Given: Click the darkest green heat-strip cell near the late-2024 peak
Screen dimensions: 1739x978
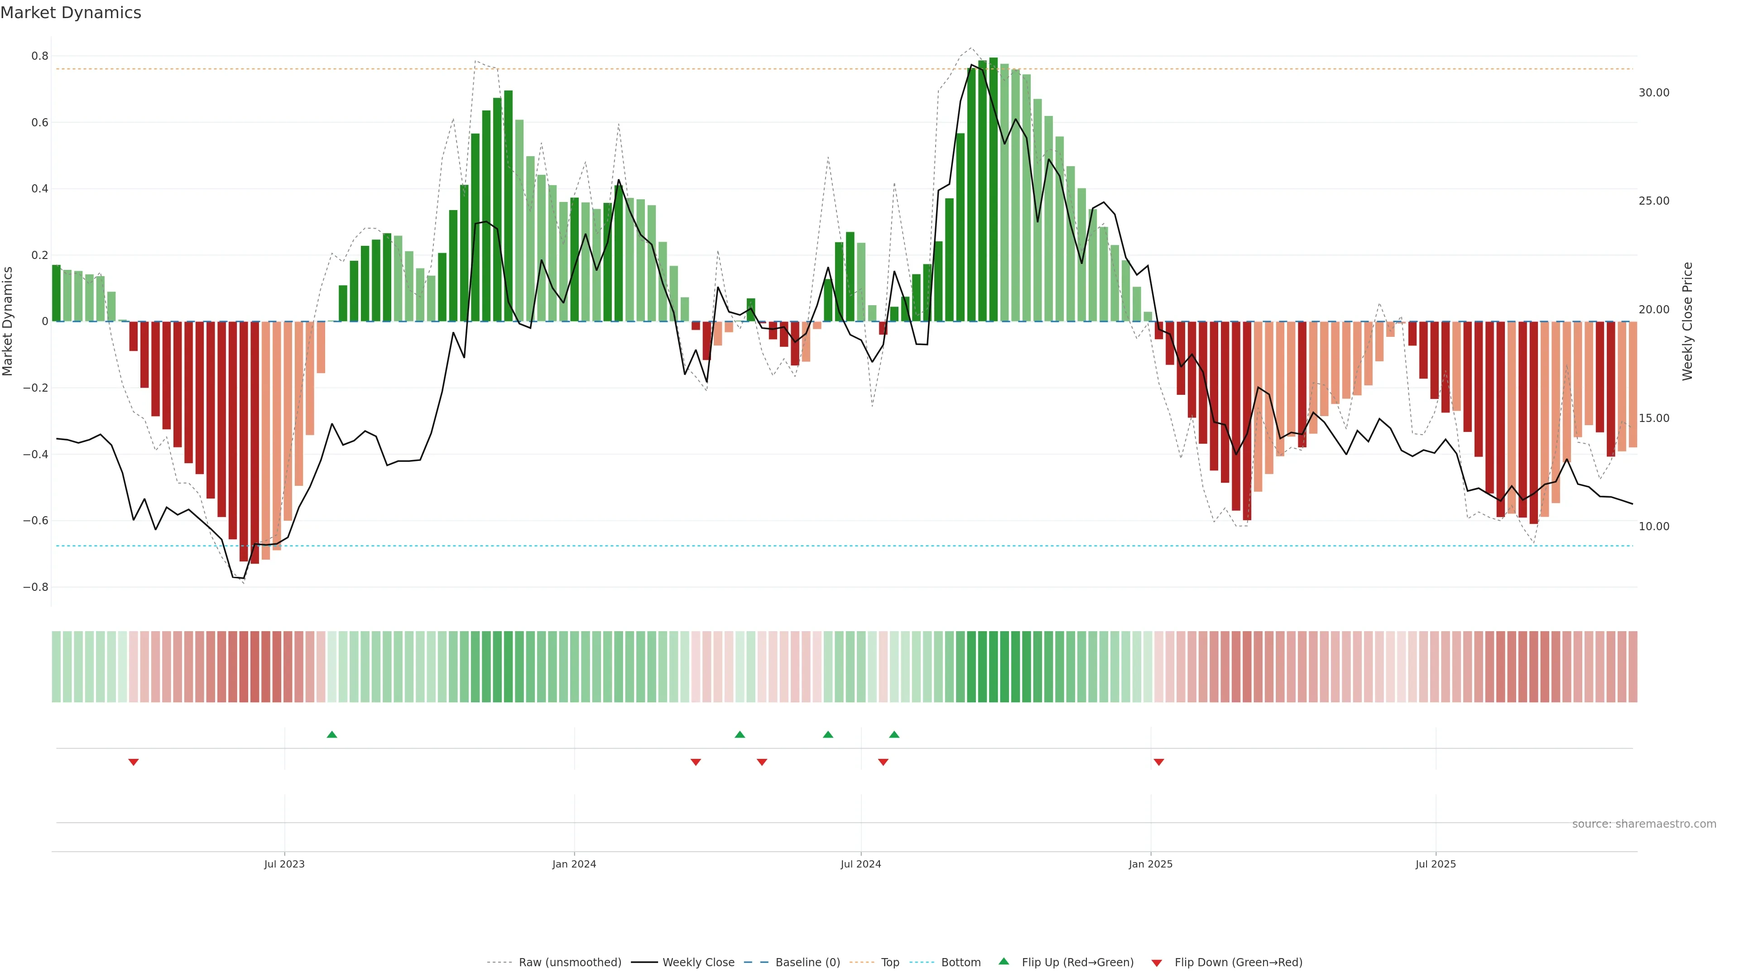Looking at the screenshot, I should (x=993, y=666).
